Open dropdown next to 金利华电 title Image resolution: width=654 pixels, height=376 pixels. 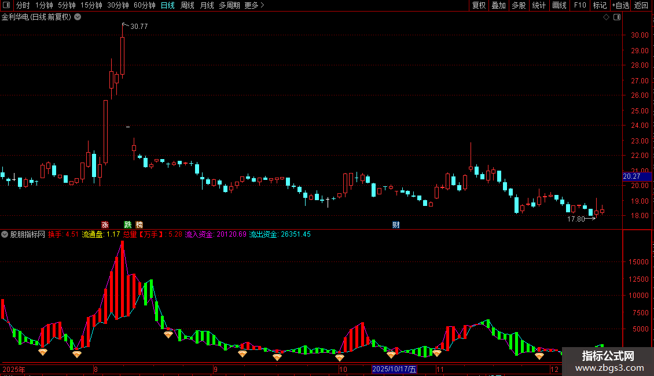pyautogui.click(x=78, y=17)
